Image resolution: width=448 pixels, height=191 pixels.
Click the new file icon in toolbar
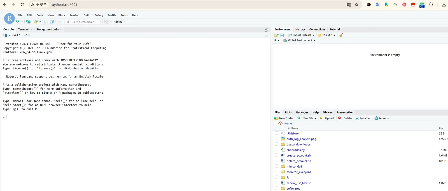click(x=18, y=22)
